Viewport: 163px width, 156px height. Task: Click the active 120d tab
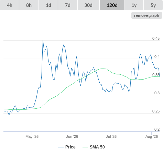pyautogui.click(x=112, y=5)
